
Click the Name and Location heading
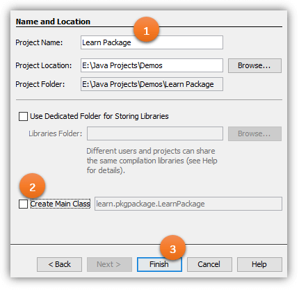[x=53, y=22]
